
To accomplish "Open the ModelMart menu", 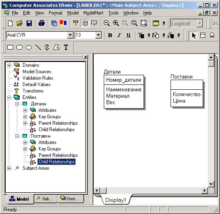I will [93, 13].
